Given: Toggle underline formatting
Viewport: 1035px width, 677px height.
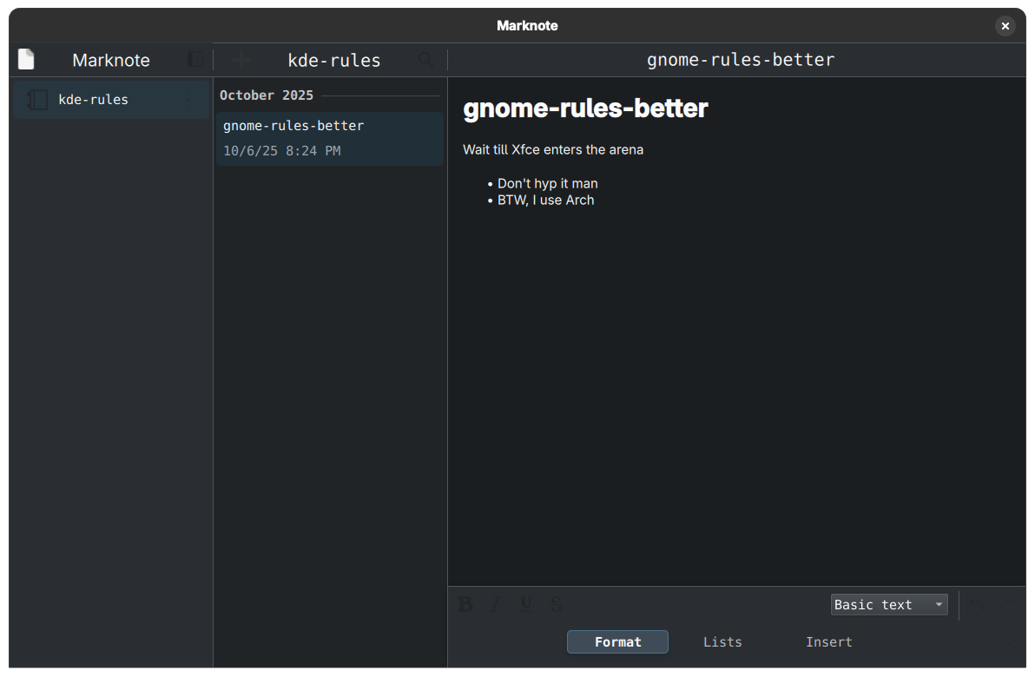Looking at the screenshot, I should tap(525, 604).
